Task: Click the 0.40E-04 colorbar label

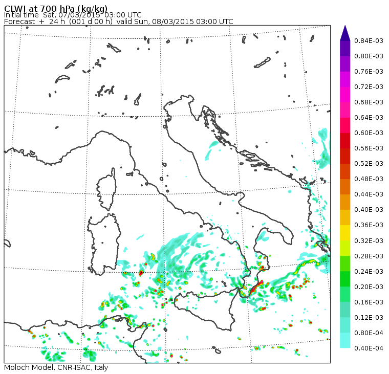Action: coord(369,348)
